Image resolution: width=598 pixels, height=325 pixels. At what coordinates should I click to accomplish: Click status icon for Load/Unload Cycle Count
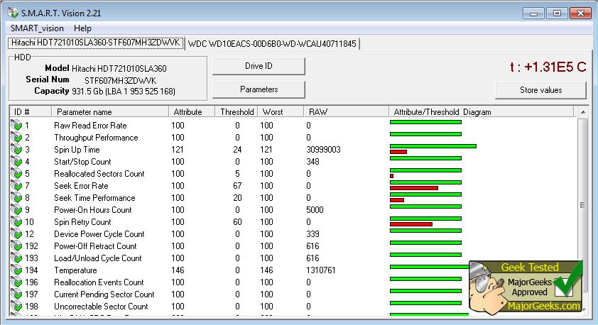(16, 258)
